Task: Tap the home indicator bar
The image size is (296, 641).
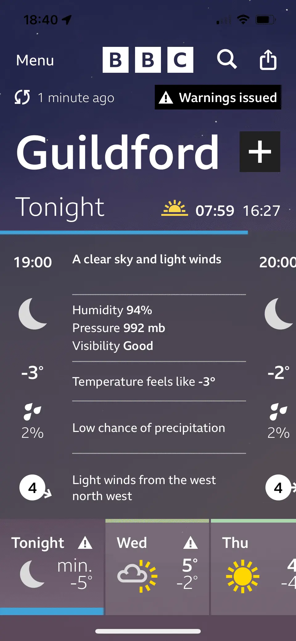Action: (x=148, y=631)
